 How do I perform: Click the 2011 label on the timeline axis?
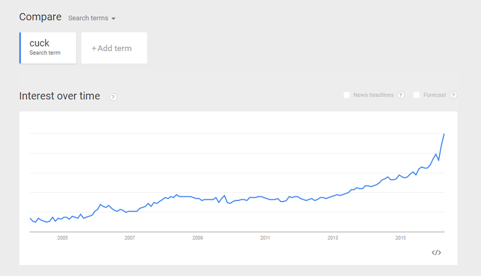(x=265, y=238)
